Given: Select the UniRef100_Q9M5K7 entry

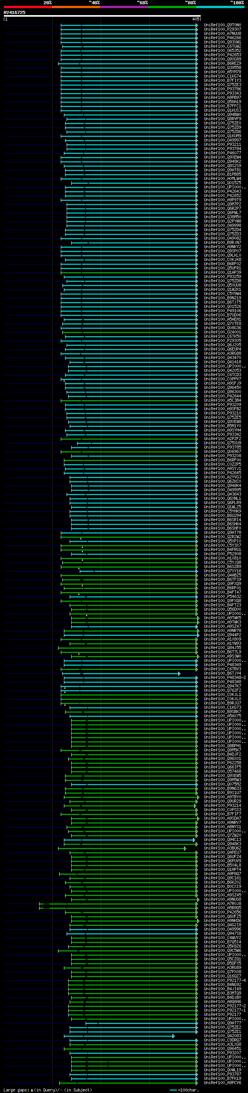Looking at the screenshot, I should point(222,750).
